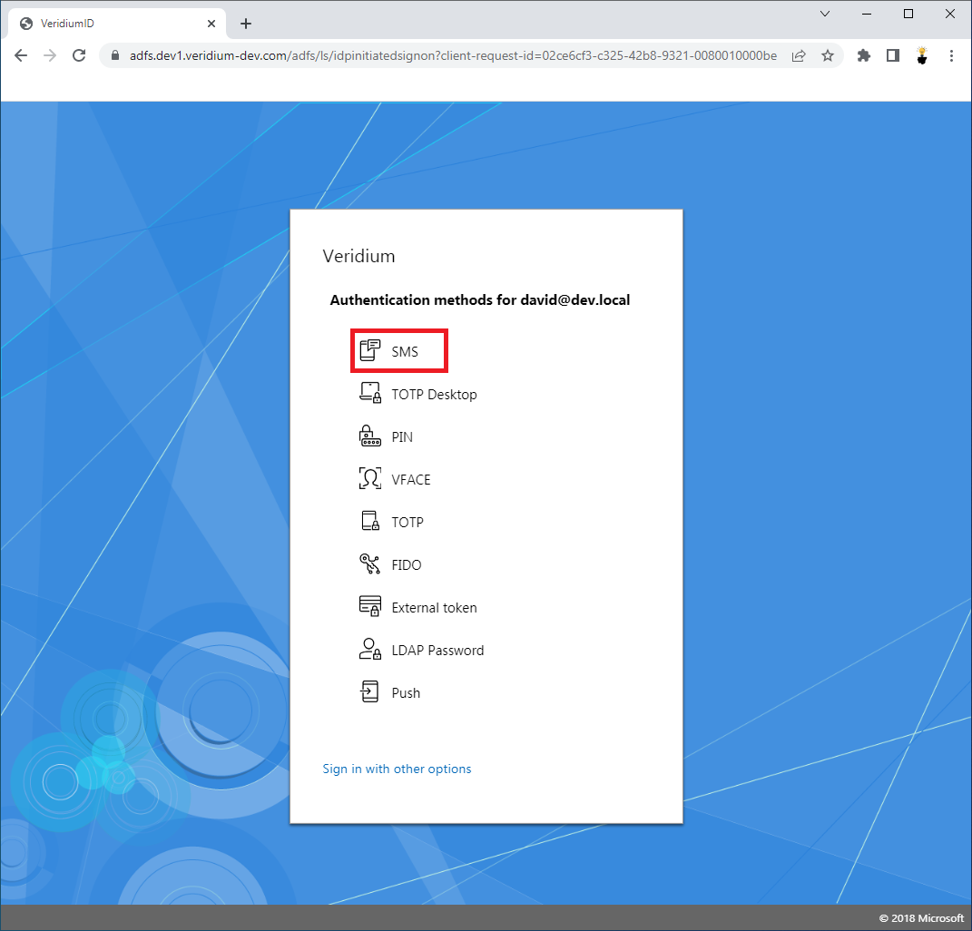
Task: Click the TOTP Desktop laptop icon
Action: click(x=370, y=394)
